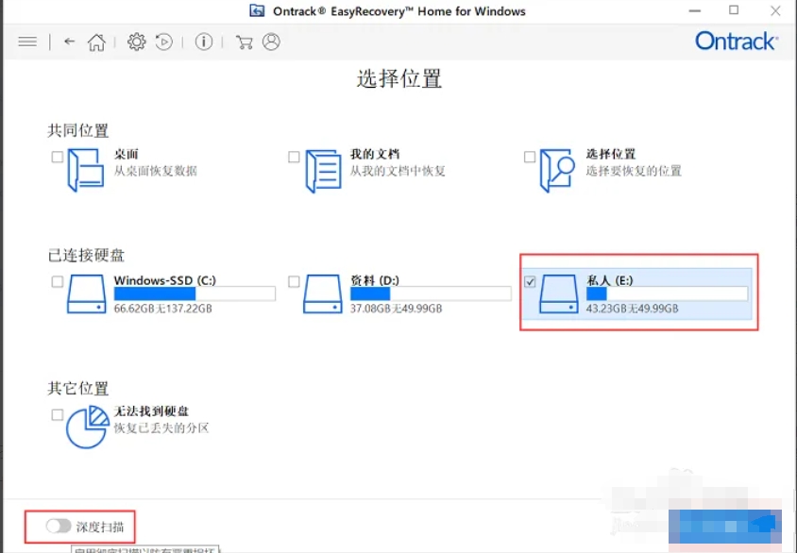The height and width of the screenshot is (553, 797).
Task: Click the Windows-SSD (C:) drive name
Action: pyautogui.click(x=164, y=280)
